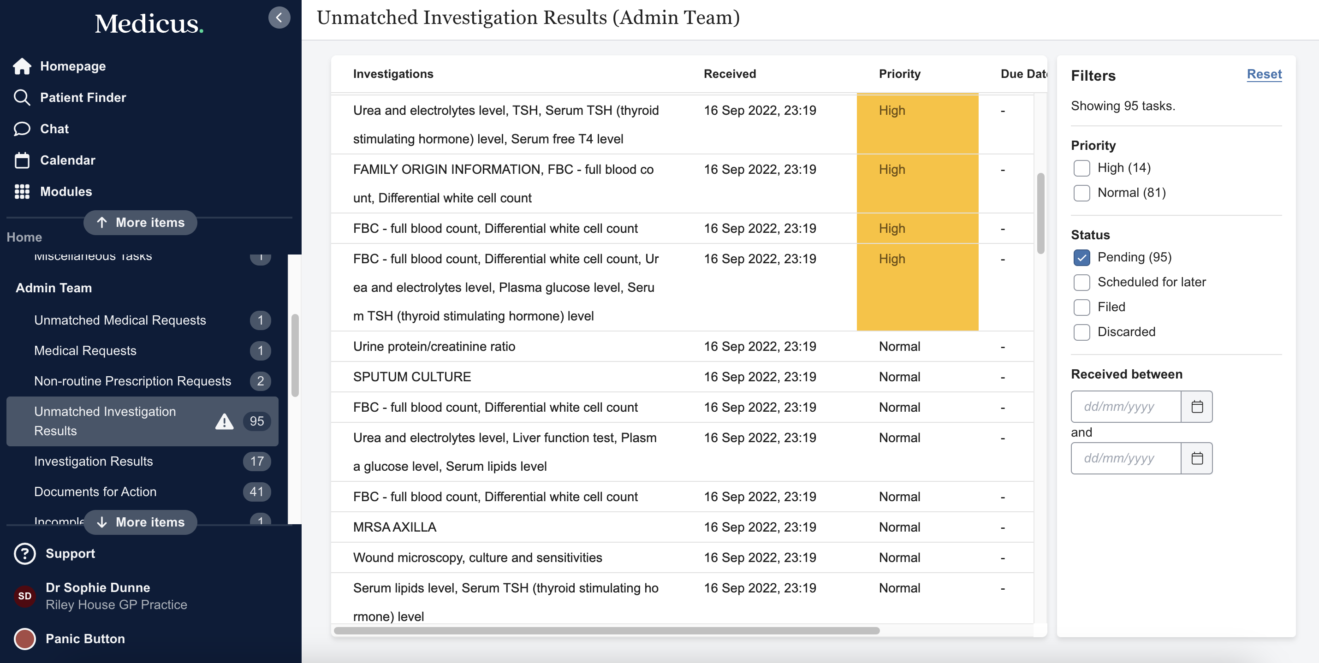Open Chat with the speech bubble icon
Screen dimensions: 1319x663
pos(23,129)
